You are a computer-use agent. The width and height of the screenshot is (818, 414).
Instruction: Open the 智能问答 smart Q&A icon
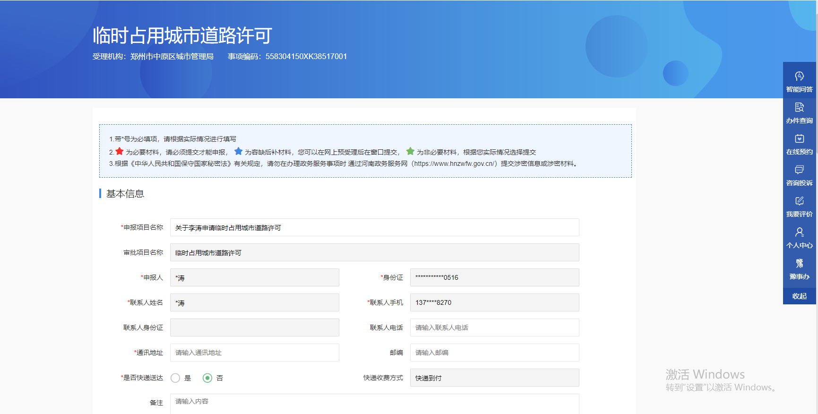coord(799,81)
